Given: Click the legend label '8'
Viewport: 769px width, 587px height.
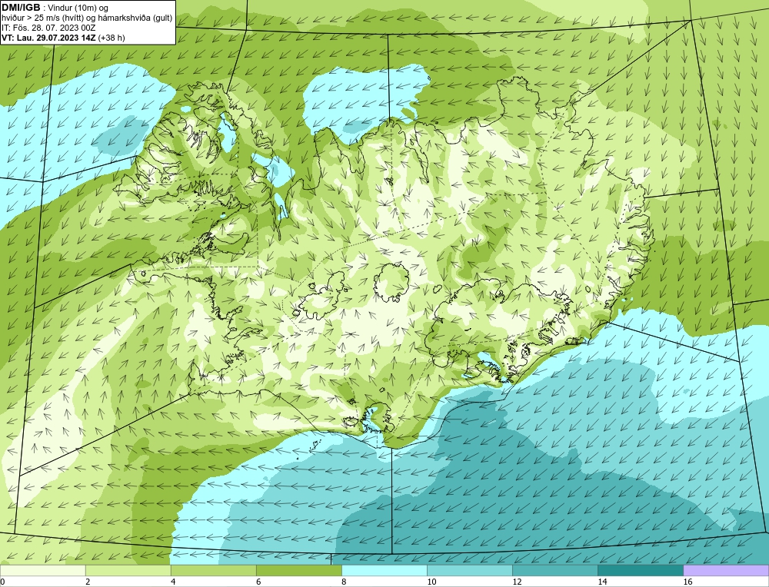Looking at the screenshot, I should click(x=344, y=582).
